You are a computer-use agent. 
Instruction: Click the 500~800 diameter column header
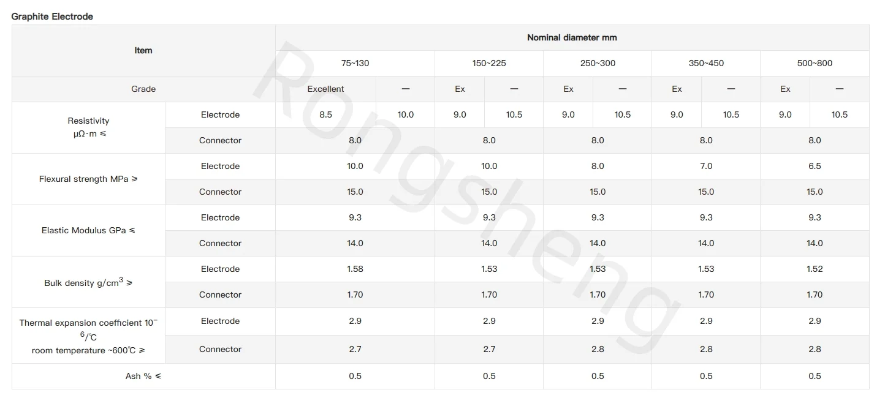(x=815, y=63)
